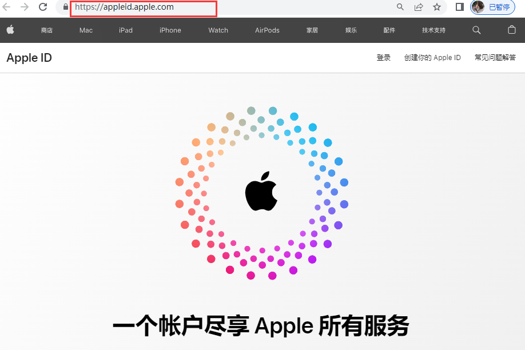Reload the page with the refresh icon
The image size is (525, 350).
[x=43, y=7]
